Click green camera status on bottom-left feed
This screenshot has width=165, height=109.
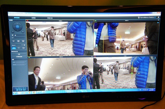pyautogui.click(x=29, y=57)
